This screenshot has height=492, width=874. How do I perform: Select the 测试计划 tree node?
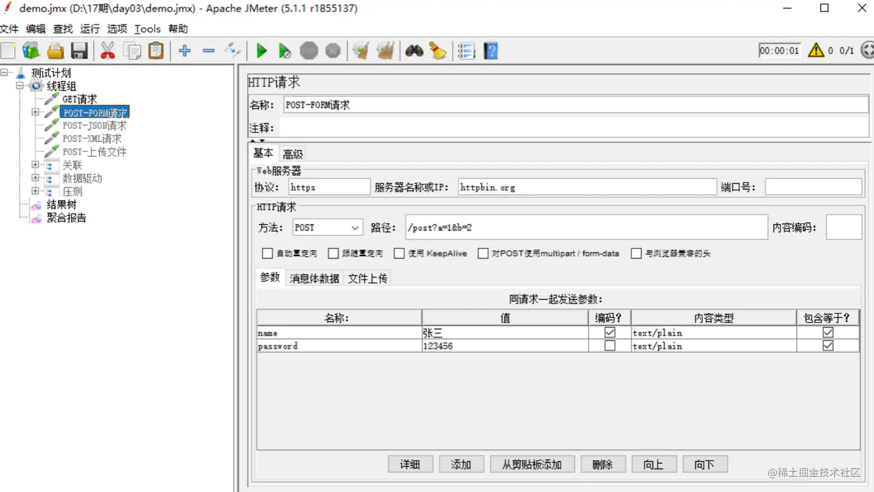coord(51,73)
